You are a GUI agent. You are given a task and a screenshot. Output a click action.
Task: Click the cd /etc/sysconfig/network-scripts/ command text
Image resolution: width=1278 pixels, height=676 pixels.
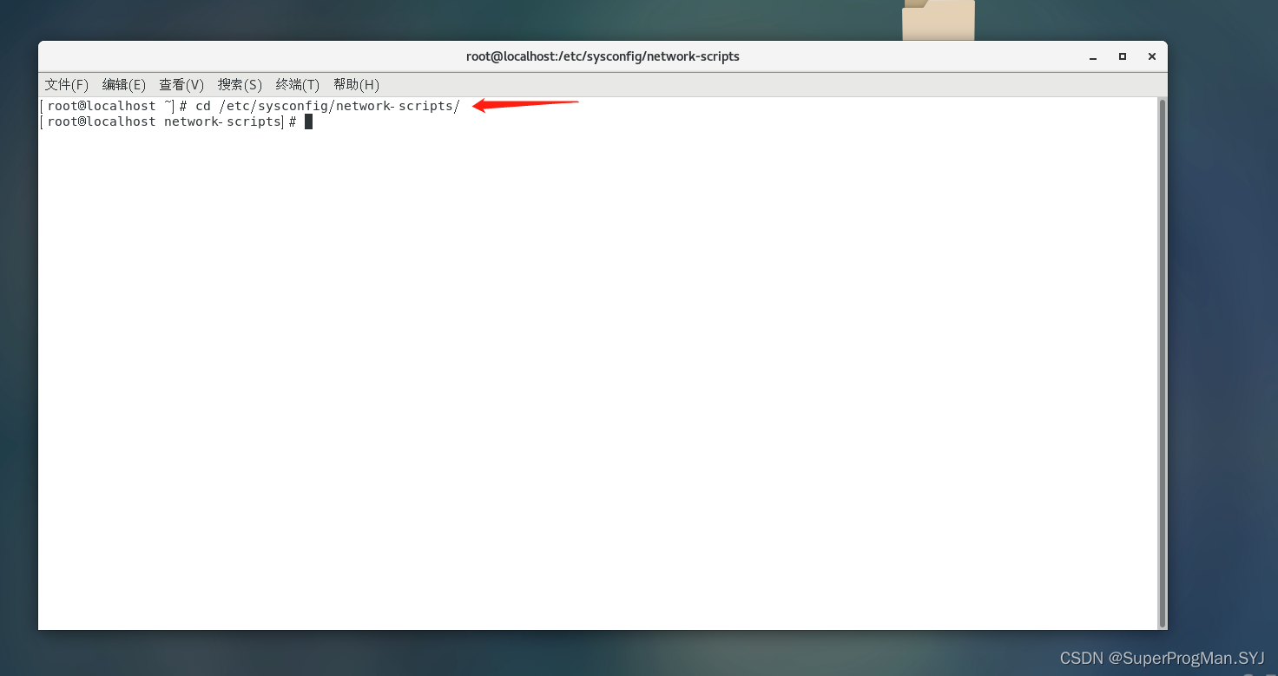[327, 106]
